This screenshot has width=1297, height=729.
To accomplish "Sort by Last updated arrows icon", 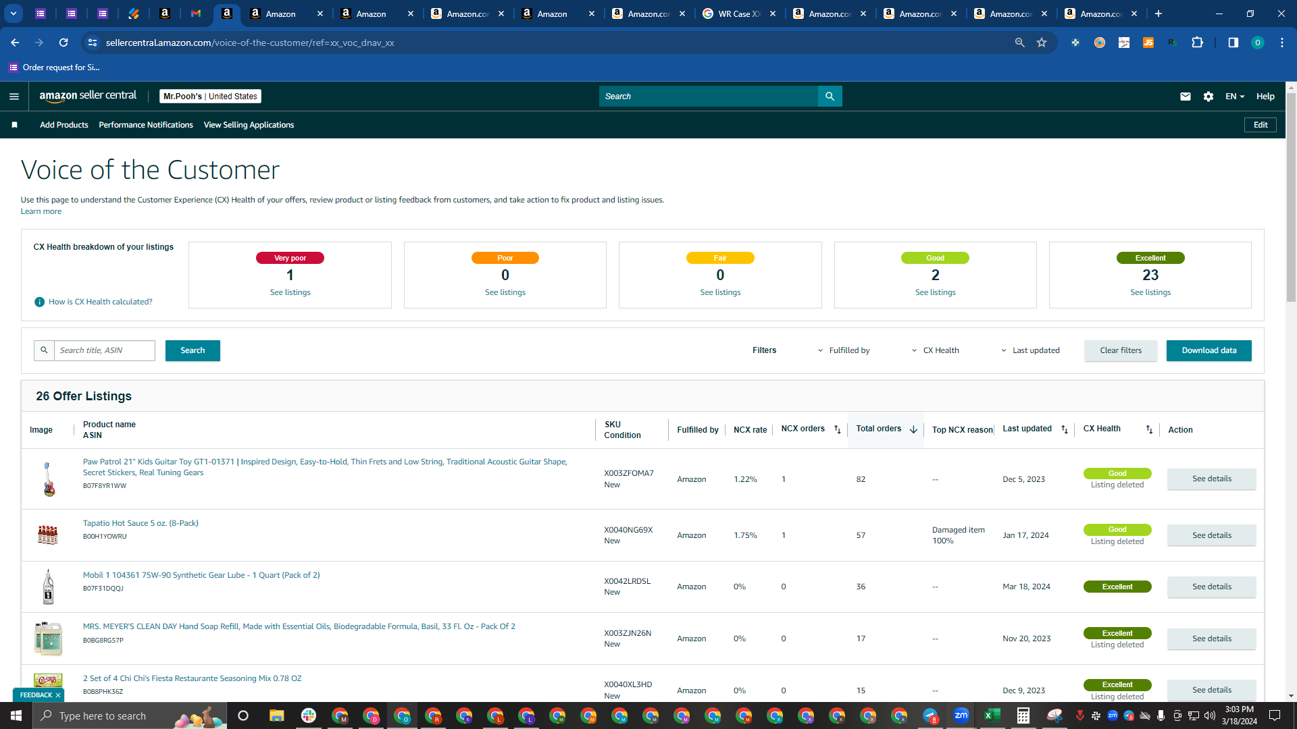I will click(1065, 429).
